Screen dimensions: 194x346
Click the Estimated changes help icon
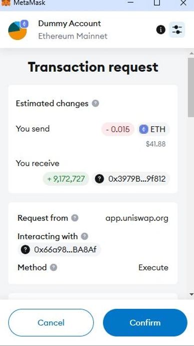(x=95, y=103)
